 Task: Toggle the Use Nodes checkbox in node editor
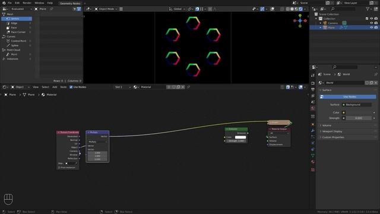pyautogui.click(x=71, y=87)
